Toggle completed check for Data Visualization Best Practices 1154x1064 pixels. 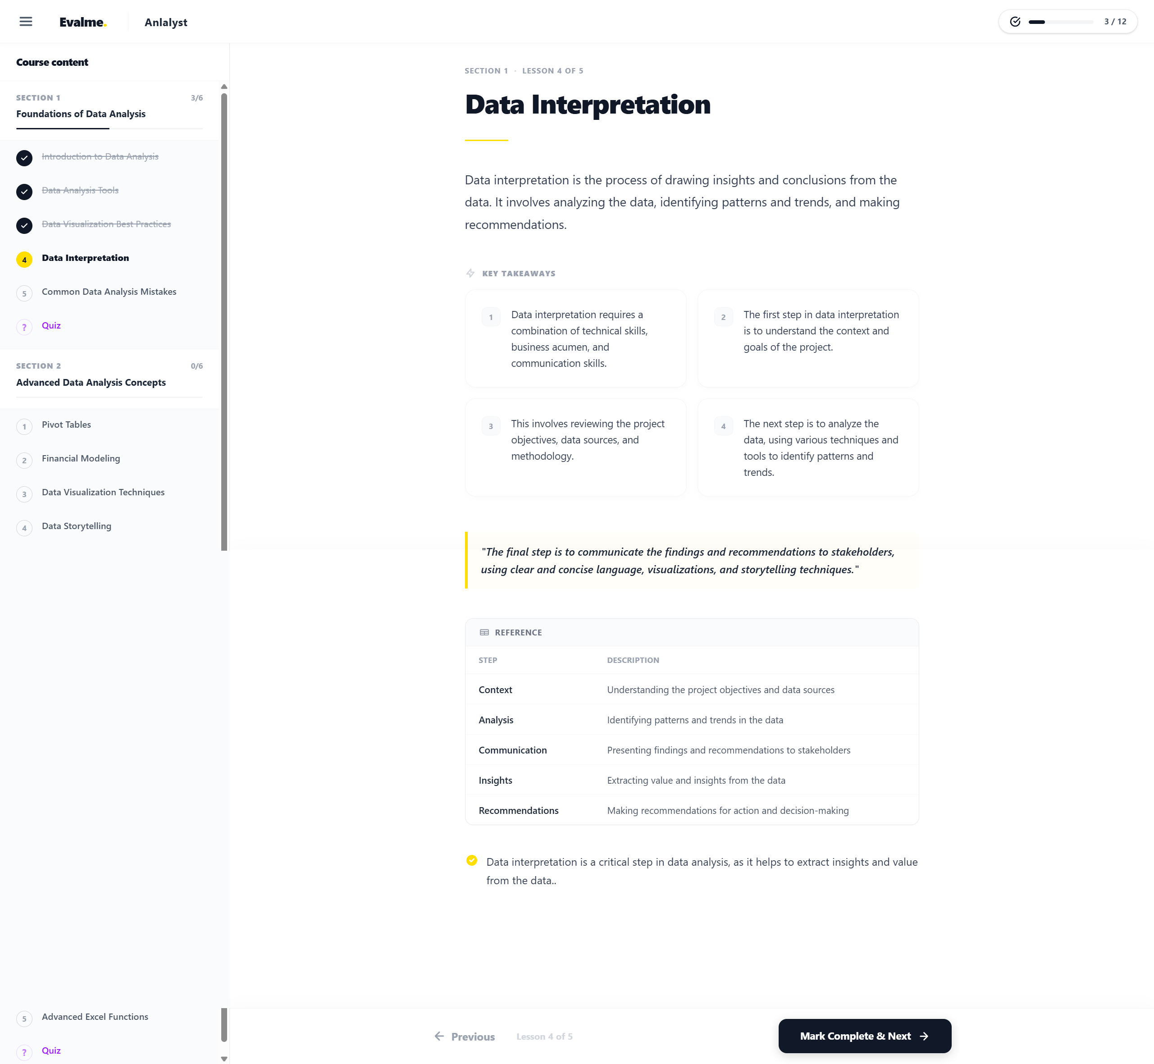pos(24,226)
